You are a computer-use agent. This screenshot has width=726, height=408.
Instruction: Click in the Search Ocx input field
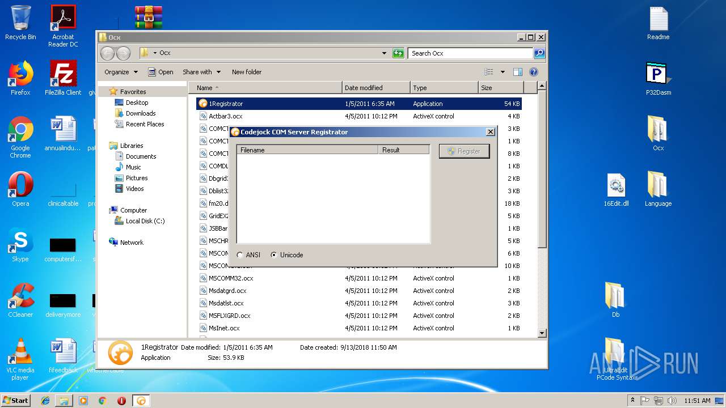pyautogui.click(x=471, y=53)
